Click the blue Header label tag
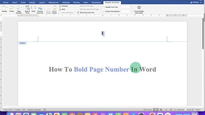The image size is (205, 115). click(22, 43)
